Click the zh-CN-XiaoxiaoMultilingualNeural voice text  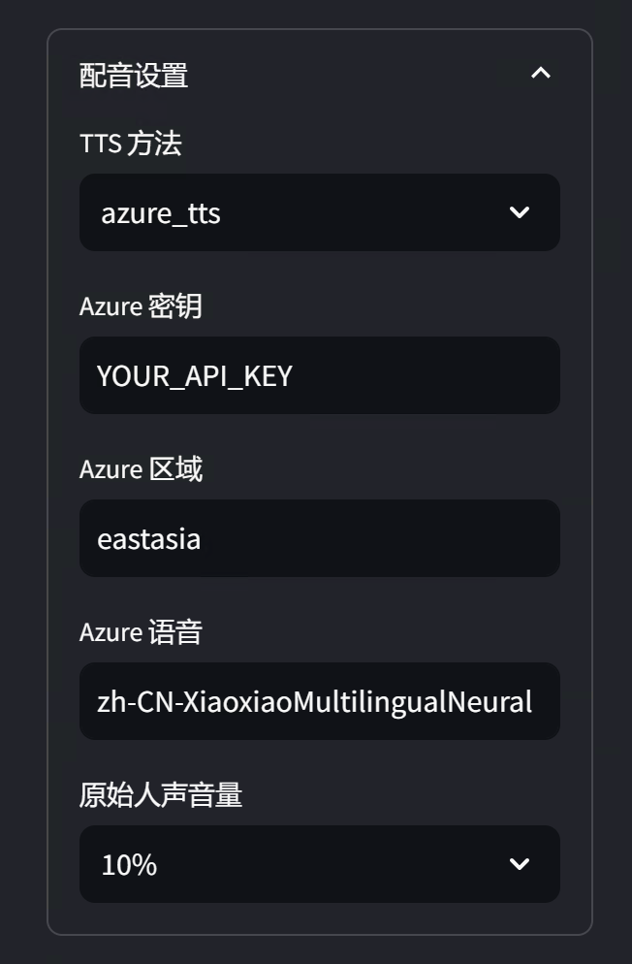[314, 701]
